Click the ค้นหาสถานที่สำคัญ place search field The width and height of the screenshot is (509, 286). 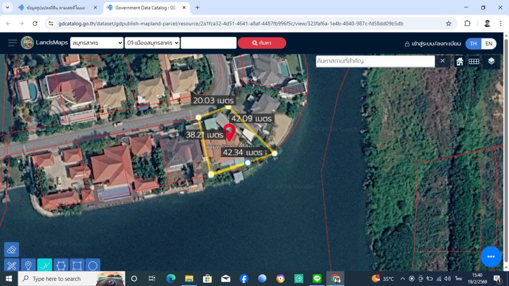coord(375,61)
